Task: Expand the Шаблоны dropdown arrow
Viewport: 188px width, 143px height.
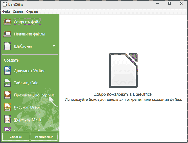Action: tap(54, 46)
